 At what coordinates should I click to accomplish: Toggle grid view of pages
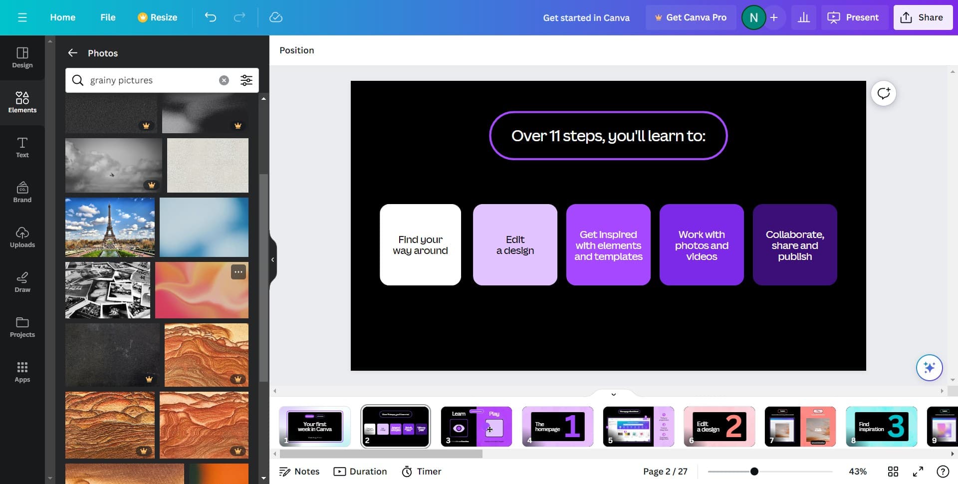[893, 472]
